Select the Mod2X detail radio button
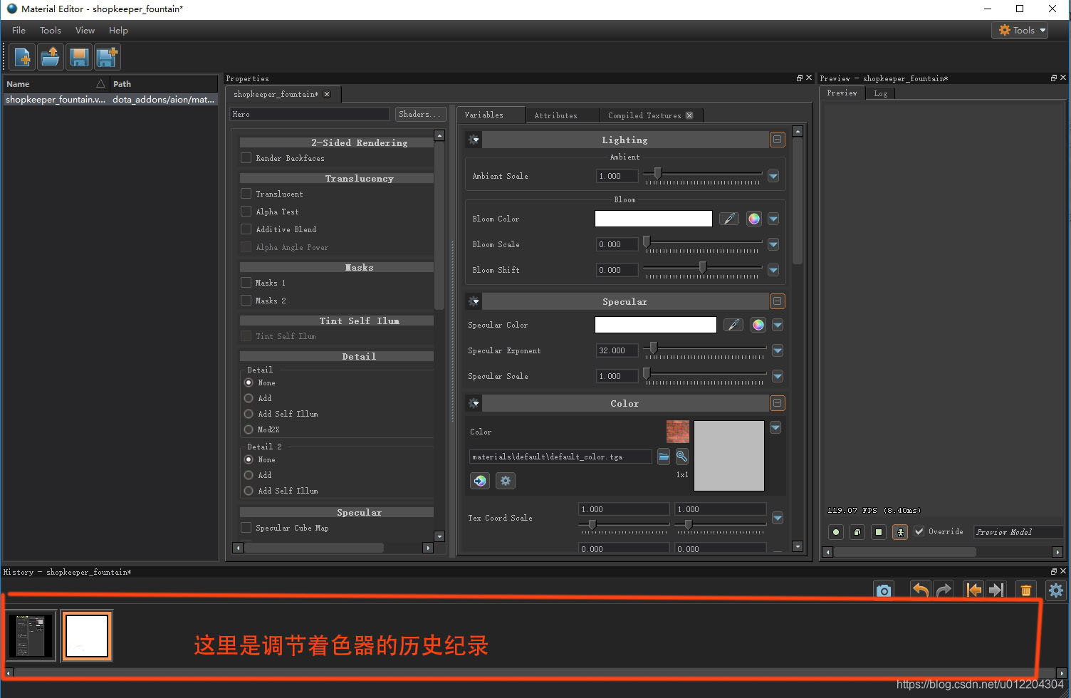 pyautogui.click(x=248, y=429)
